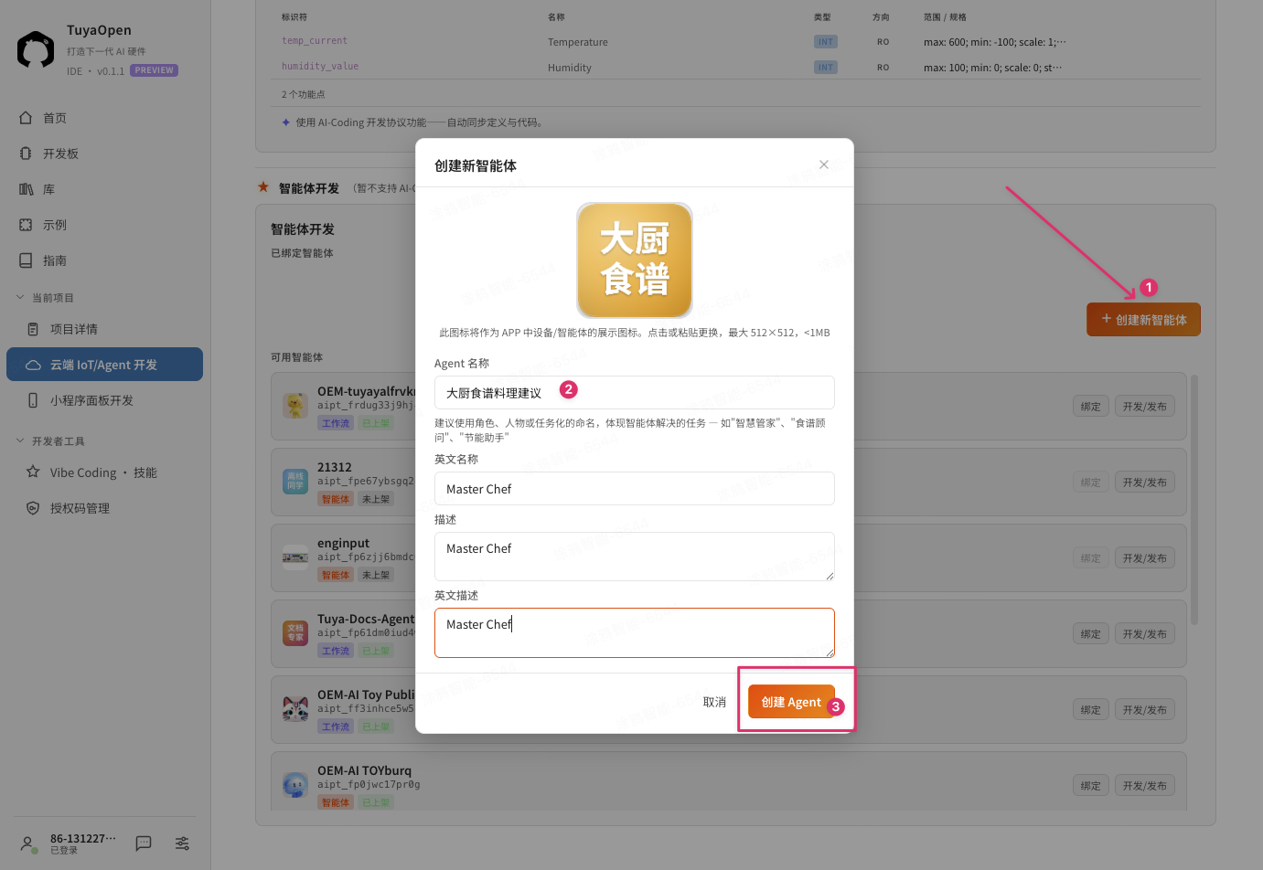Click the temp_current identifier
This screenshot has width=1263, height=870.
coord(315,41)
